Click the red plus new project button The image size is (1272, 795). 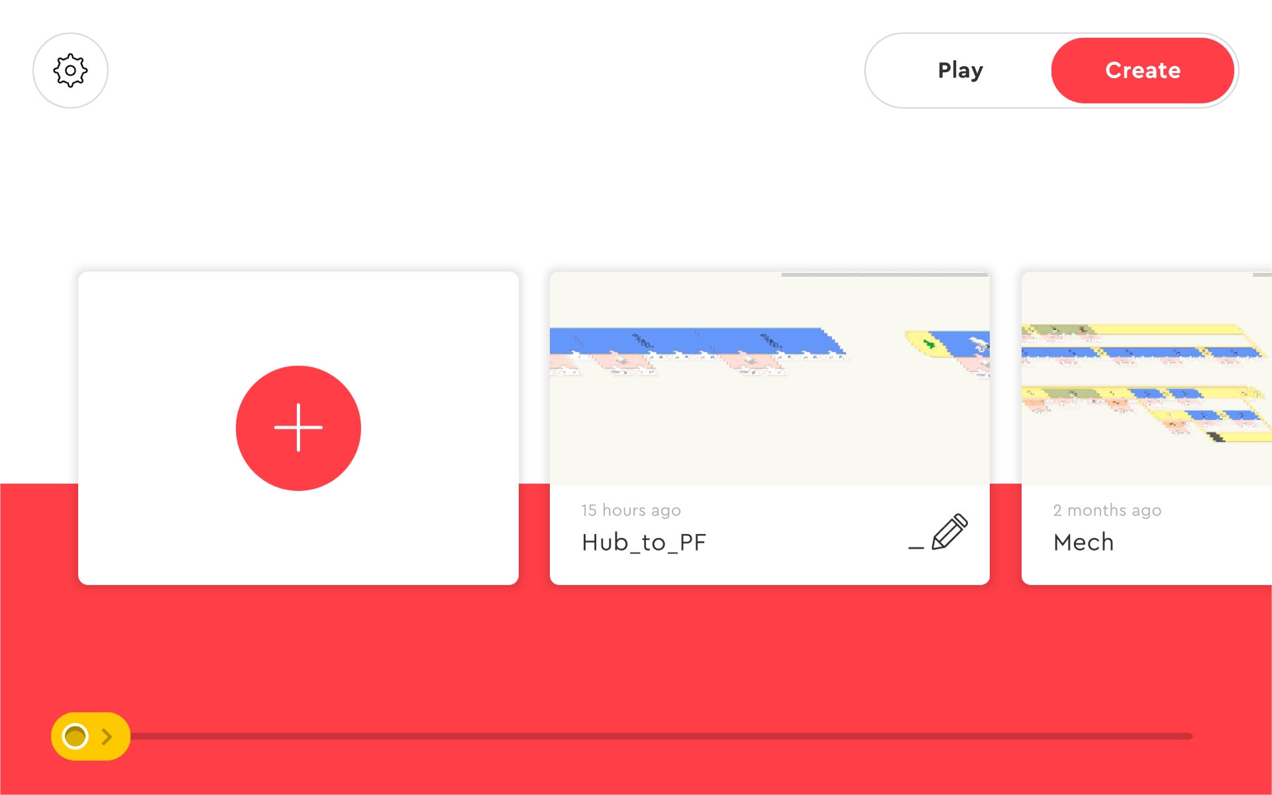298,428
